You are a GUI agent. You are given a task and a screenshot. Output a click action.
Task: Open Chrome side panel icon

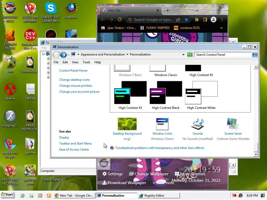(x=205, y=20)
